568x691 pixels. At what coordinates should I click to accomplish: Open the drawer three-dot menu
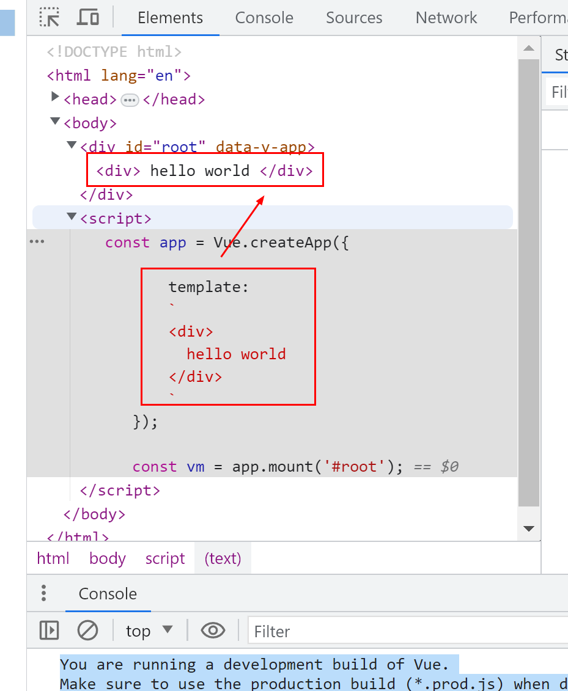[x=43, y=593]
